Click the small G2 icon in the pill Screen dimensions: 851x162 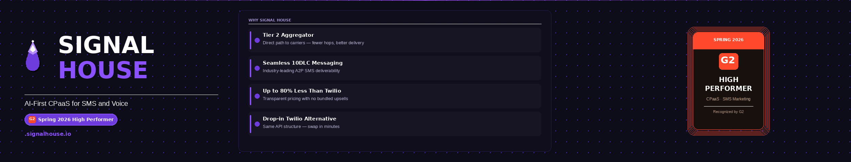[32, 119]
